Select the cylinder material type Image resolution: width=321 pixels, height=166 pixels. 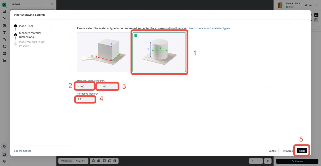(x=159, y=52)
